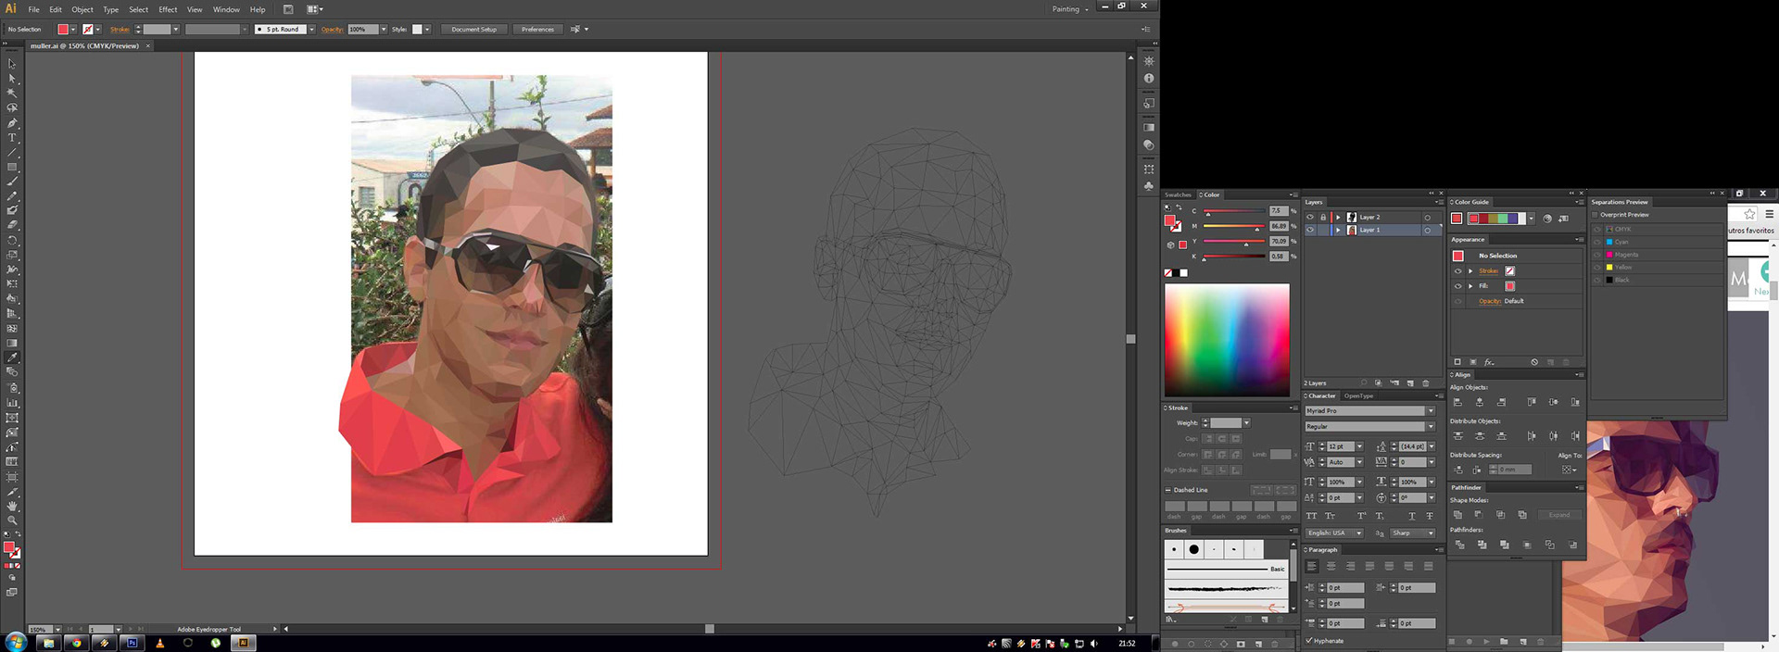The width and height of the screenshot is (1779, 652).
Task: Open the Painting workspace switcher
Action: [x=1070, y=9]
